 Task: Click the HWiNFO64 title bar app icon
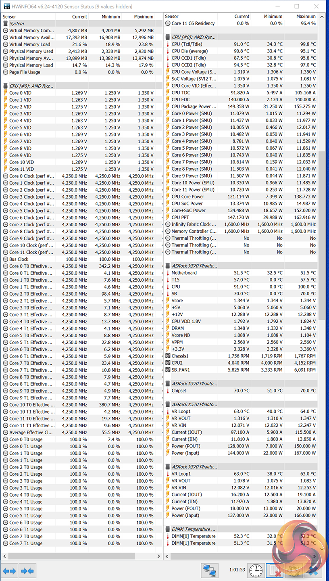pyautogui.click(x=7, y=6)
